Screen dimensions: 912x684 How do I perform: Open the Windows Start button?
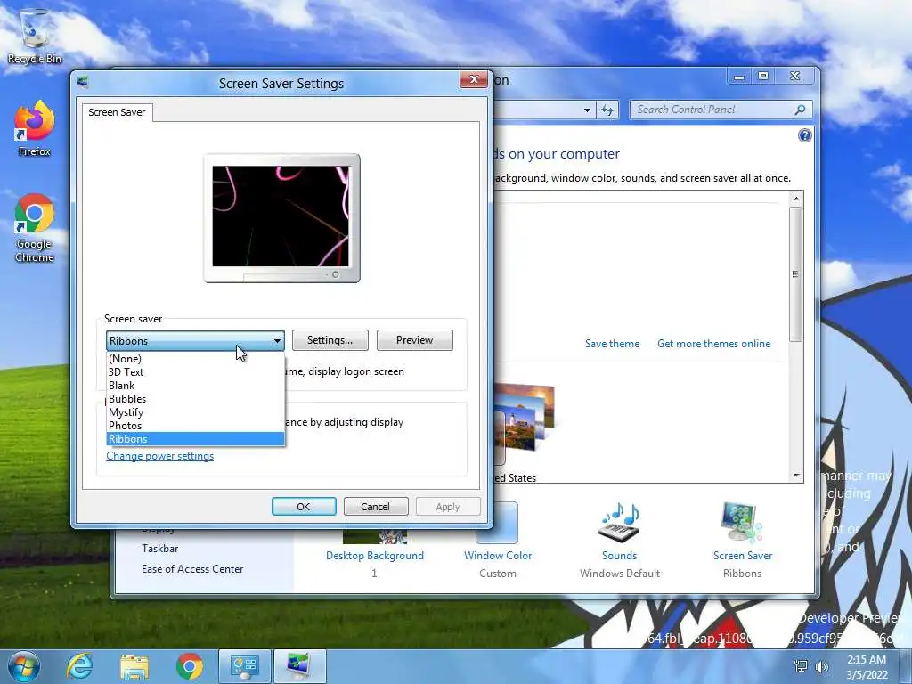pyautogui.click(x=23, y=666)
